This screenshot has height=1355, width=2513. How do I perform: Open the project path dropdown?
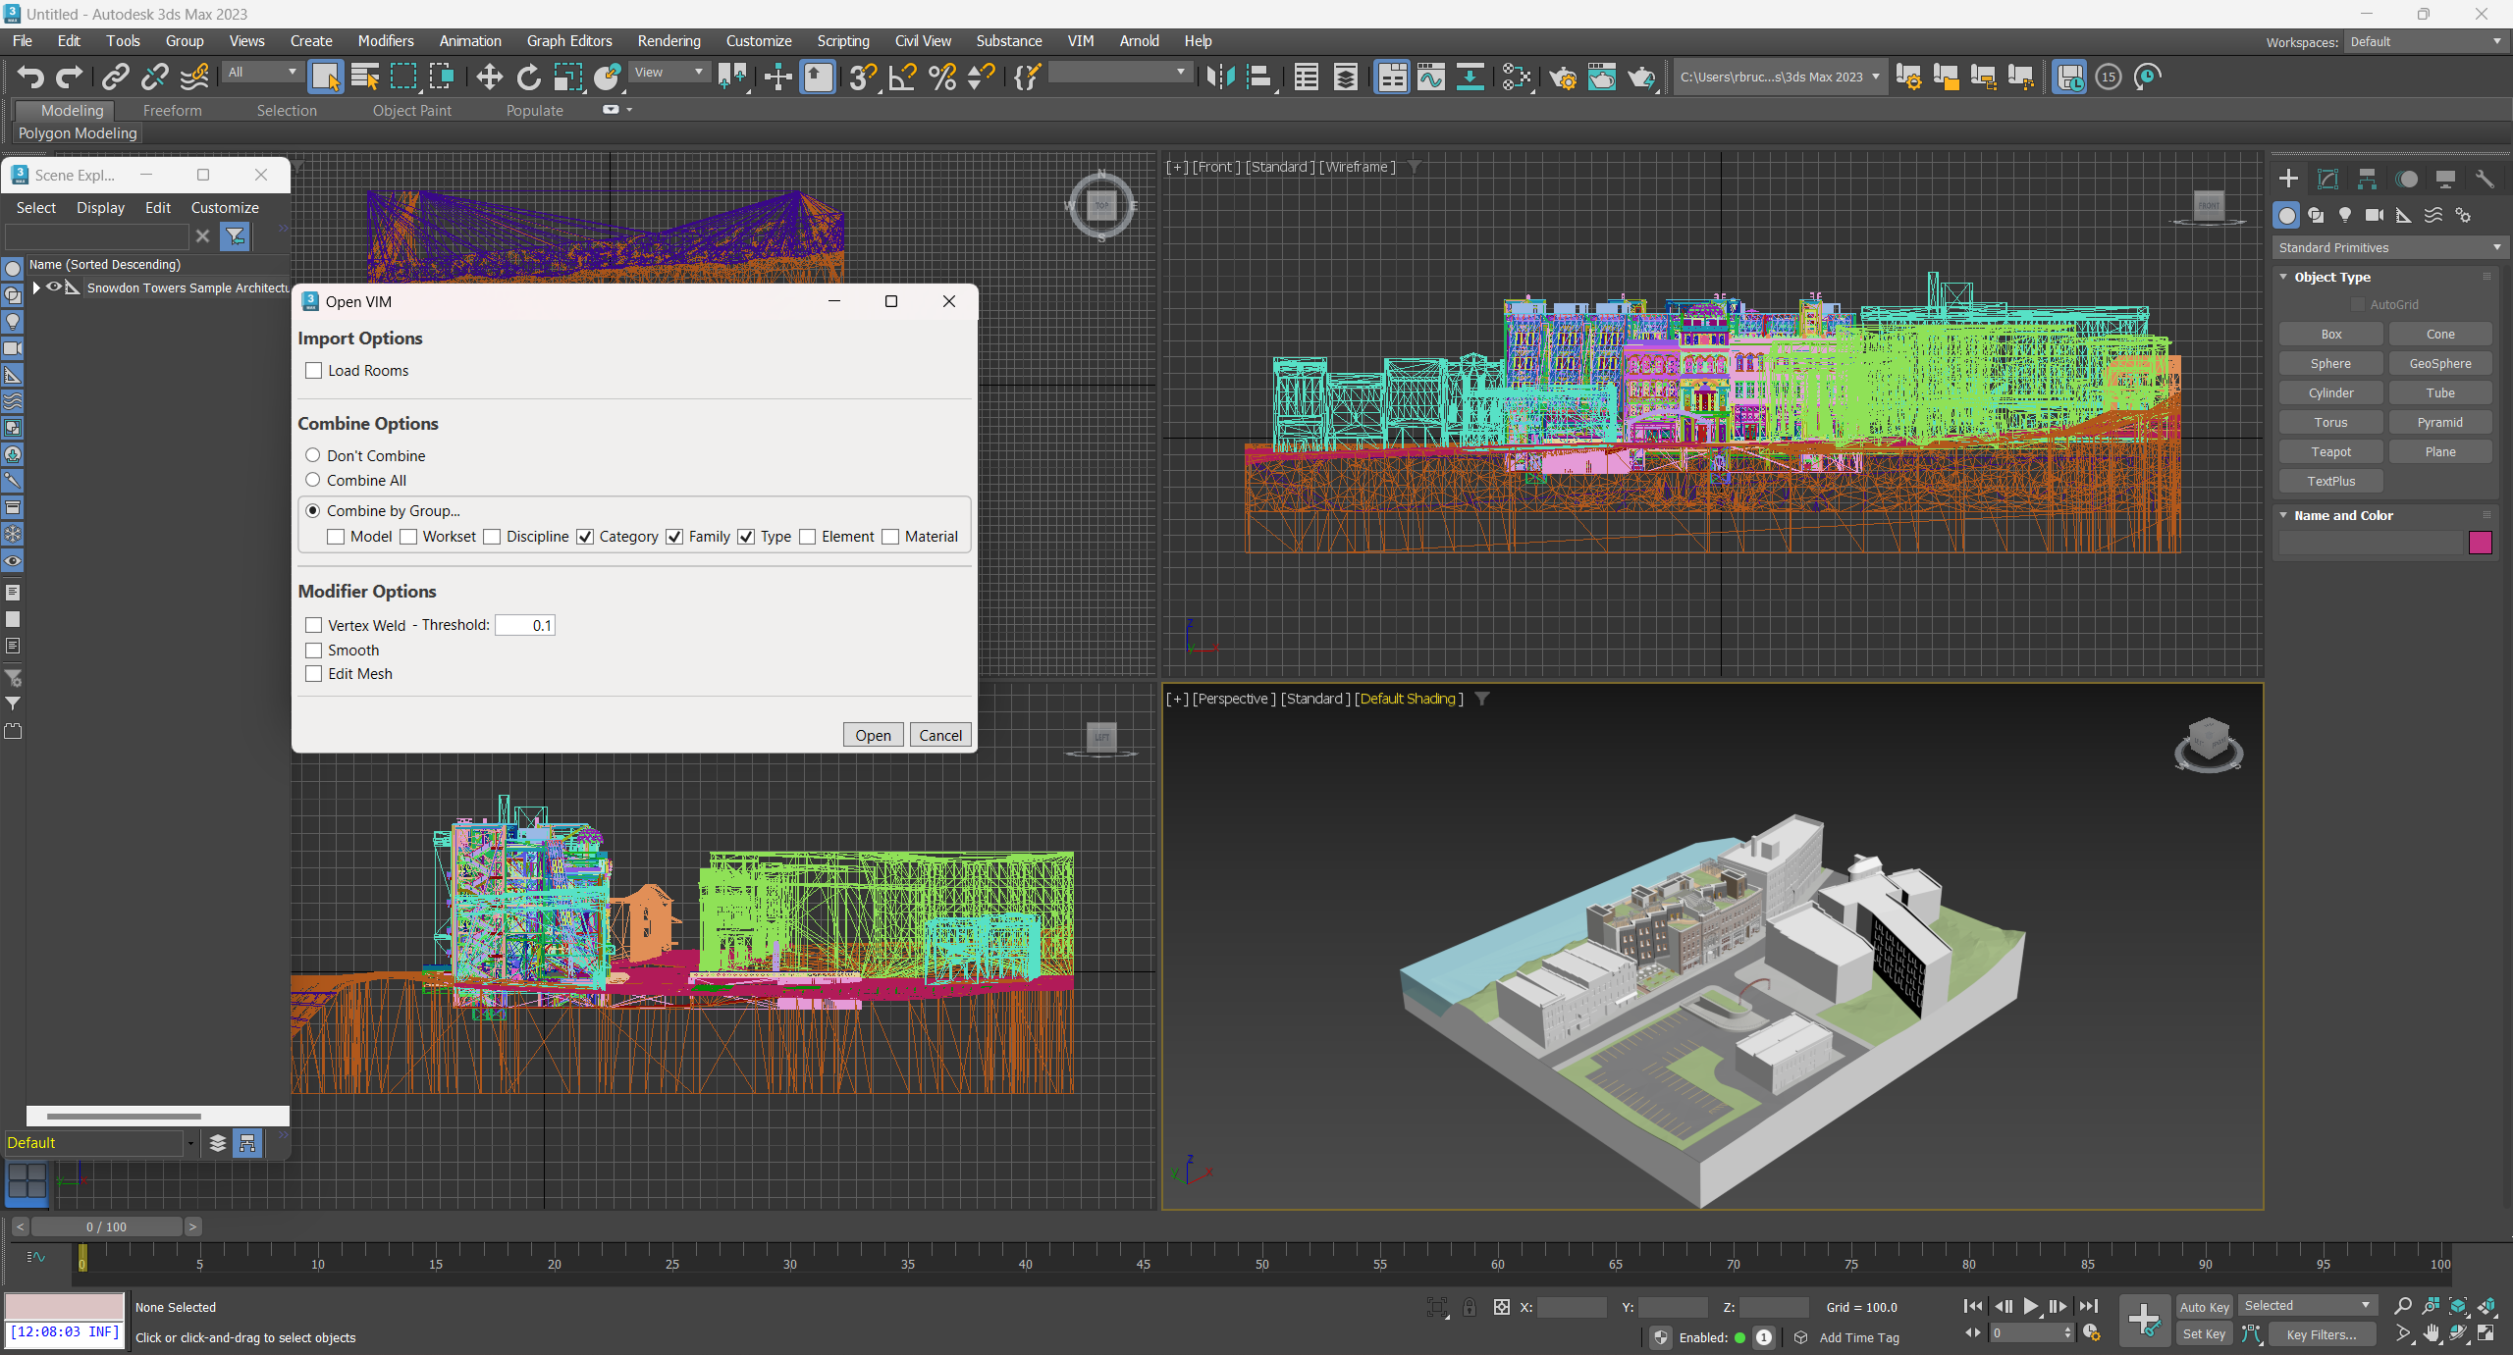(x=1781, y=77)
